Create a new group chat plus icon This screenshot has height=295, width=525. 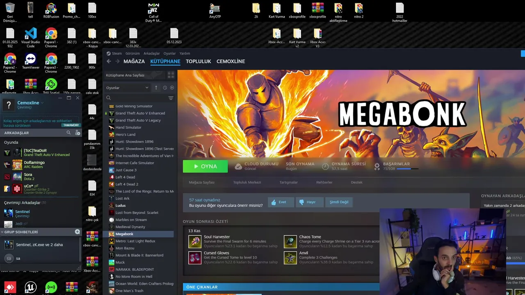coord(77,232)
